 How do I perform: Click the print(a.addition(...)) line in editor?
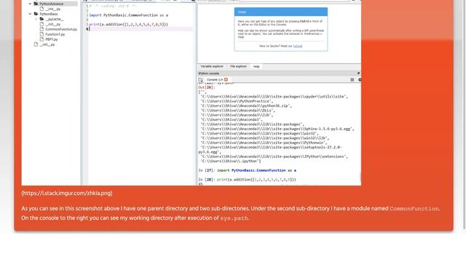coord(128,24)
